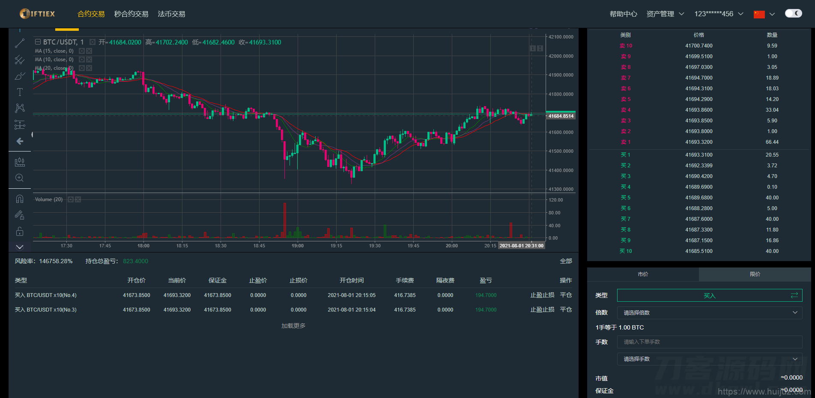Open the language flag dropdown
This screenshot has width=815, height=398.
coord(764,14)
